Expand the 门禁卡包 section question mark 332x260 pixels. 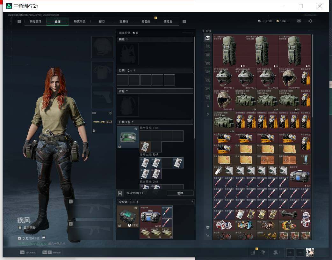[x=133, y=122]
